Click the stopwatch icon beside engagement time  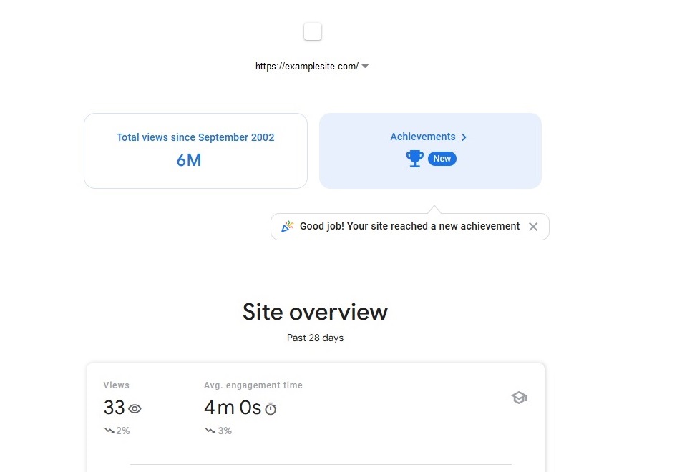(x=270, y=409)
